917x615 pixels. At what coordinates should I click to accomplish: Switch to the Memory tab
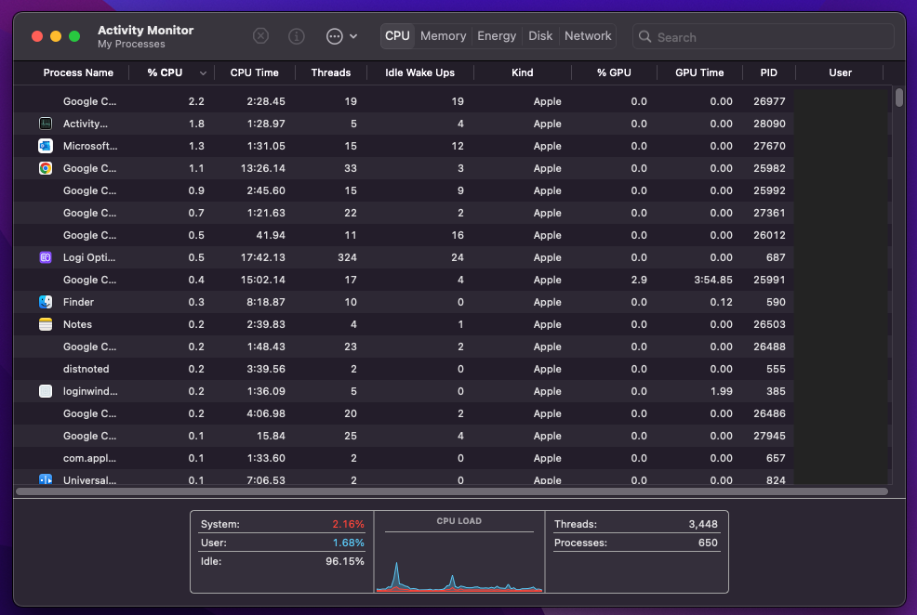pos(444,36)
